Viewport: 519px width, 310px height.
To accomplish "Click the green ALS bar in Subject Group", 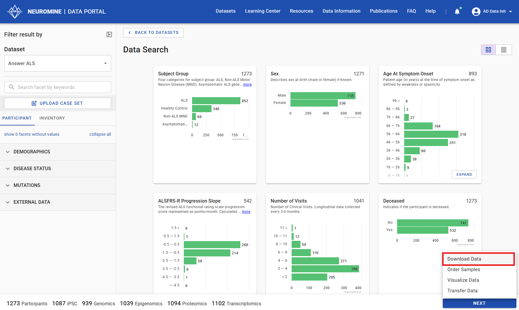I will coord(216,101).
